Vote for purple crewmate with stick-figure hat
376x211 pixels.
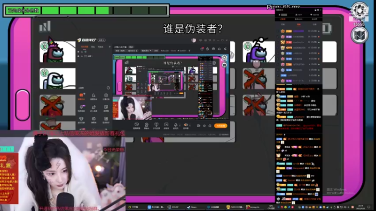pos(258,52)
